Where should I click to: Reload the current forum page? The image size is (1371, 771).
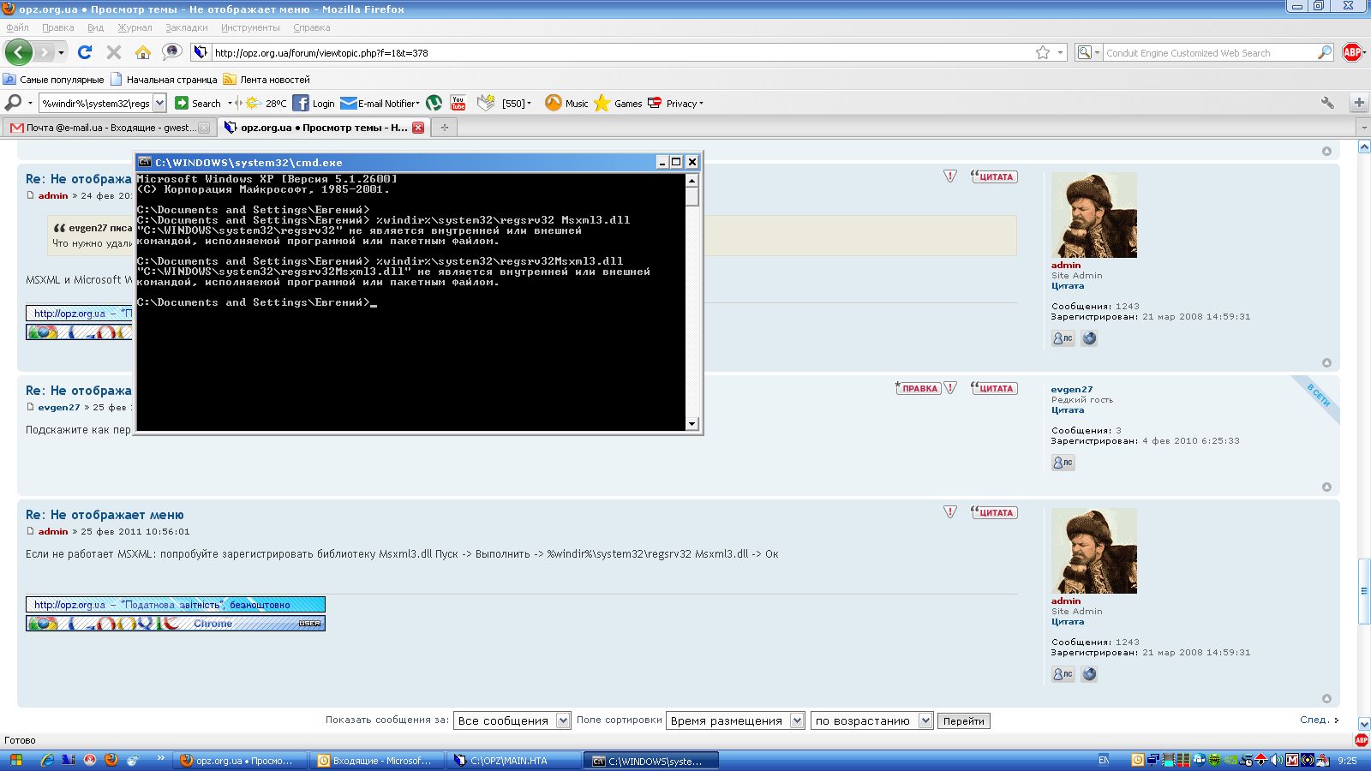pyautogui.click(x=85, y=52)
